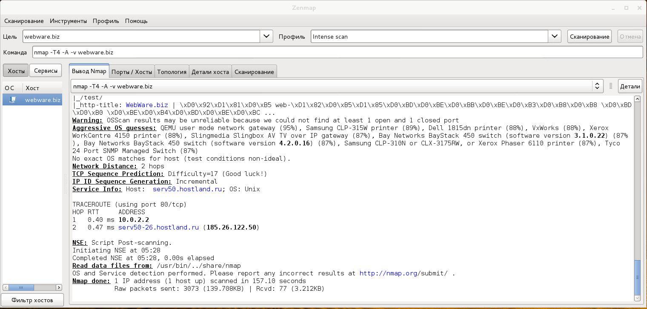Expand the profile dropdown arrow
Screen dimensions: 647x309
click(x=555, y=37)
